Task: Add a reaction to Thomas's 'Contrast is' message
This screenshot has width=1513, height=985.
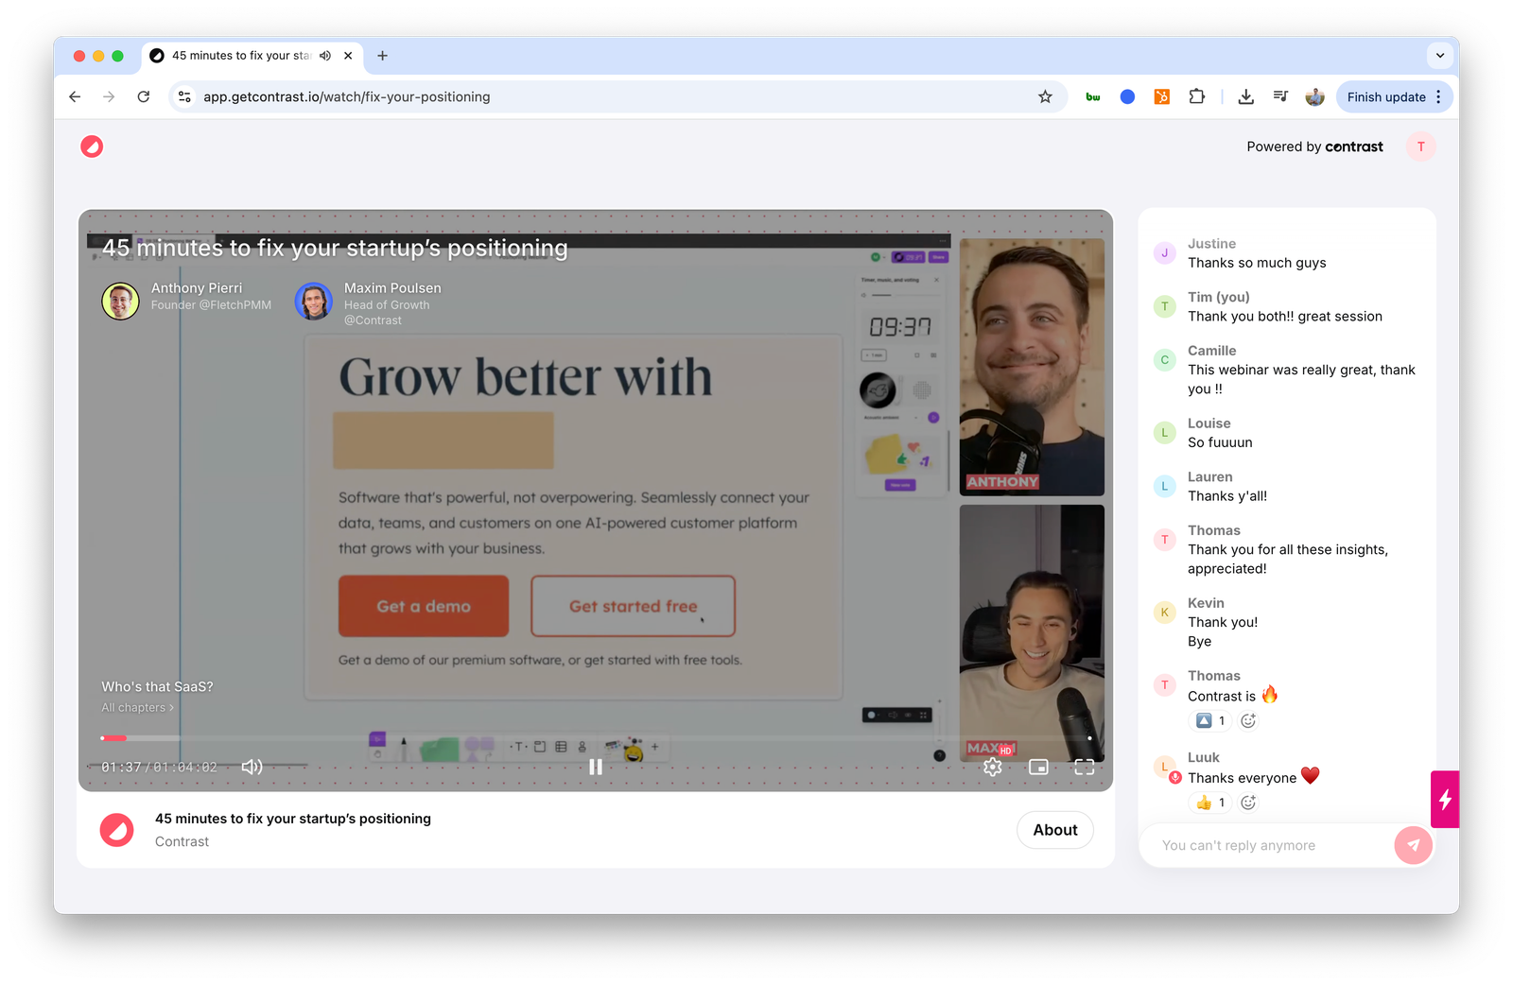Action: pyautogui.click(x=1247, y=720)
